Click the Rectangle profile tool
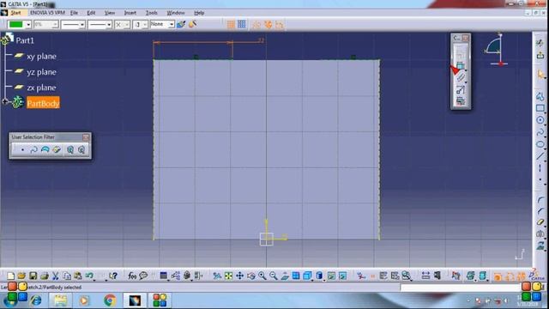This screenshot has height=309, width=549. pyautogui.click(x=540, y=108)
